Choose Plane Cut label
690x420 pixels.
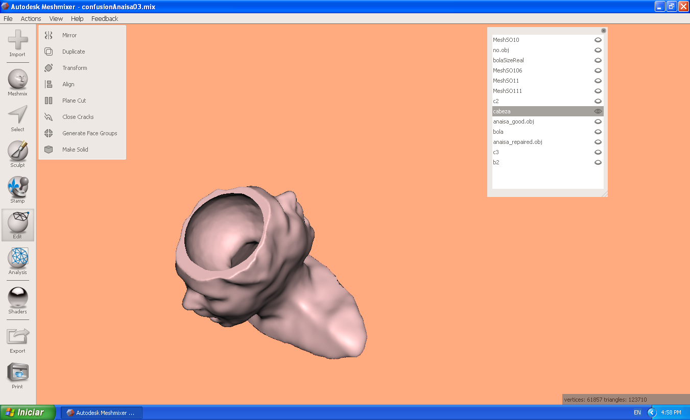coord(74,101)
